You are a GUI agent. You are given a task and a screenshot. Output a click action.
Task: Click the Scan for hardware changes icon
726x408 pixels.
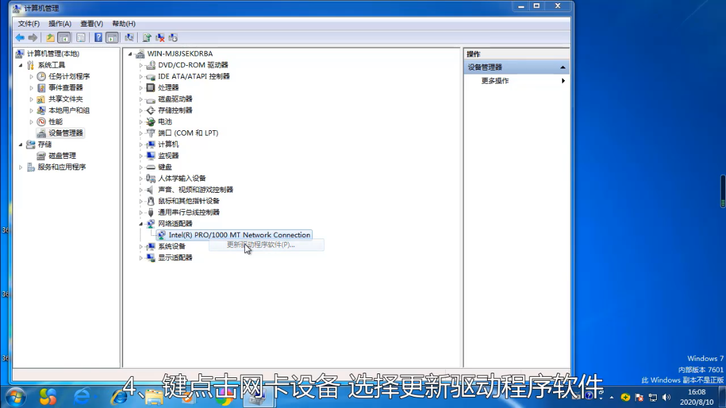[x=129, y=38]
